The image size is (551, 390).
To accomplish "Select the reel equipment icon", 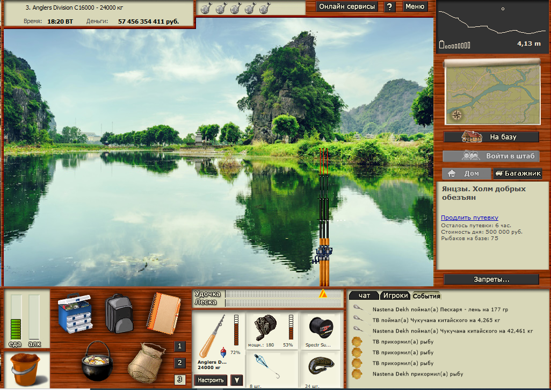I will pyautogui.click(x=265, y=328).
